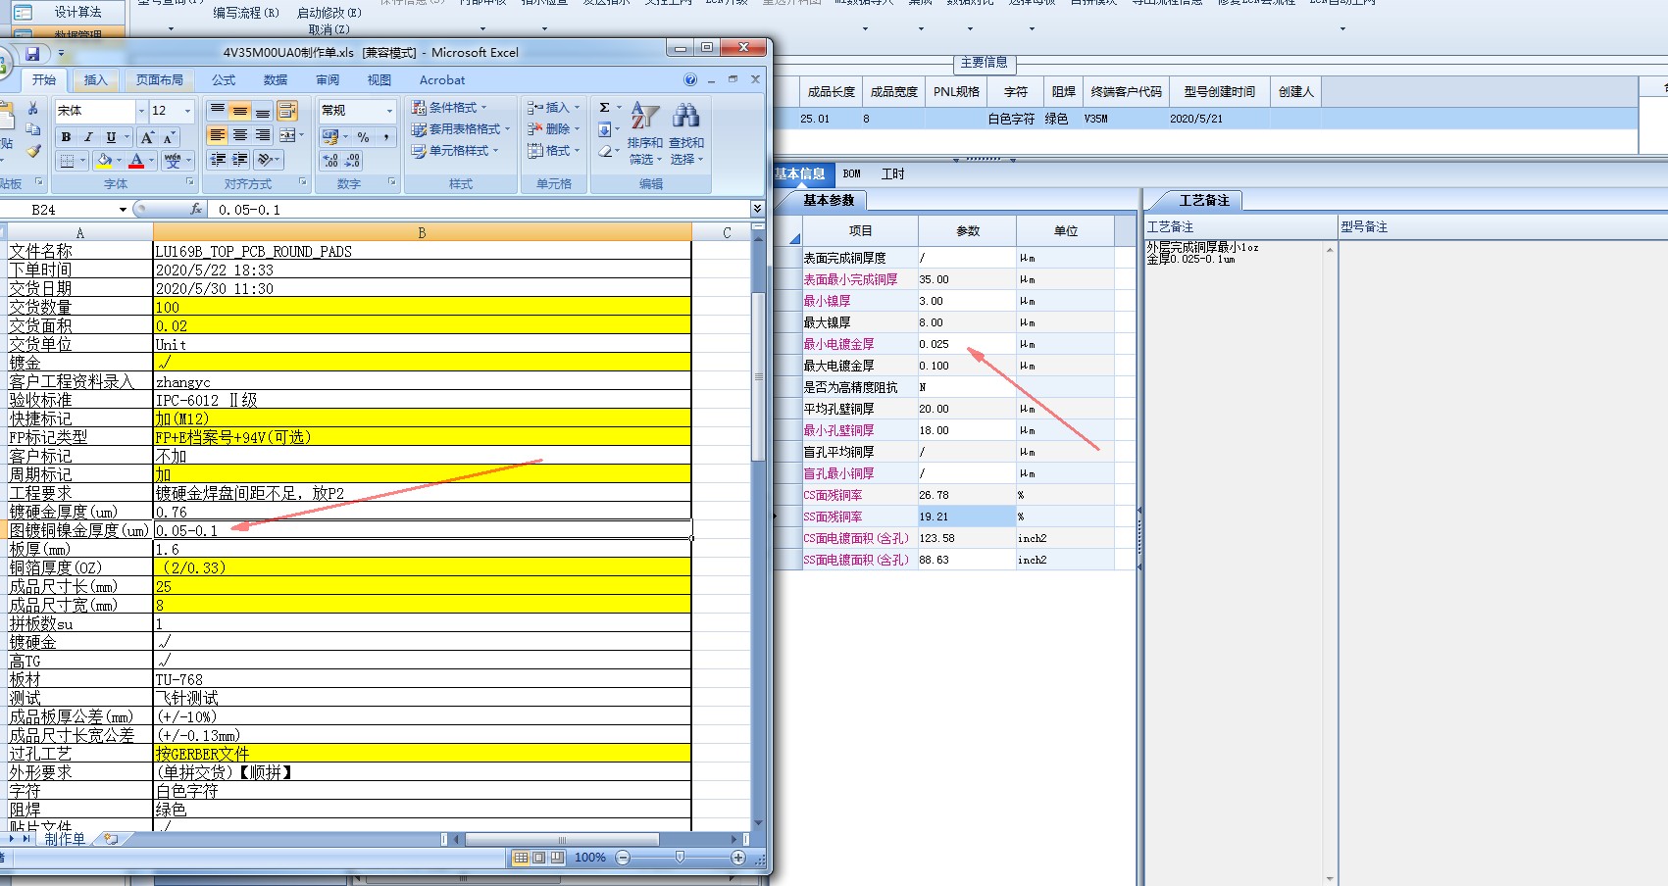Open the font size 12 dropdown

pos(187,111)
